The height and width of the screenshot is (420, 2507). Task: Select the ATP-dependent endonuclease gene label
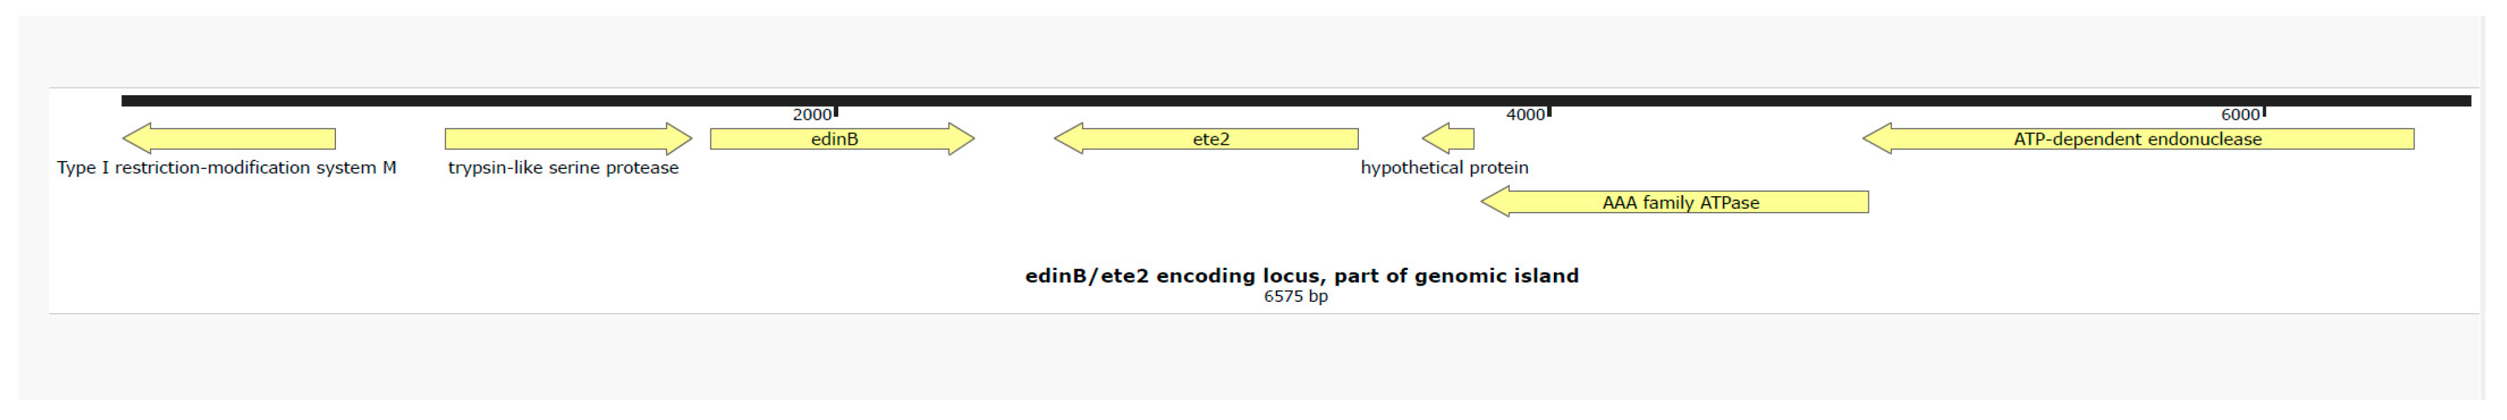coord(2137,139)
